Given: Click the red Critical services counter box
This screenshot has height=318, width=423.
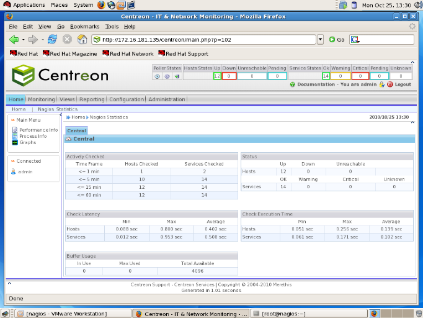Looking at the screenshot, I should (x=360, y=76).
